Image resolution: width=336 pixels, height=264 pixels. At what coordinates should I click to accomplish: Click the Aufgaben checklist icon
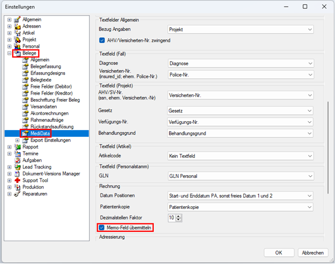(x=17, y=160)
